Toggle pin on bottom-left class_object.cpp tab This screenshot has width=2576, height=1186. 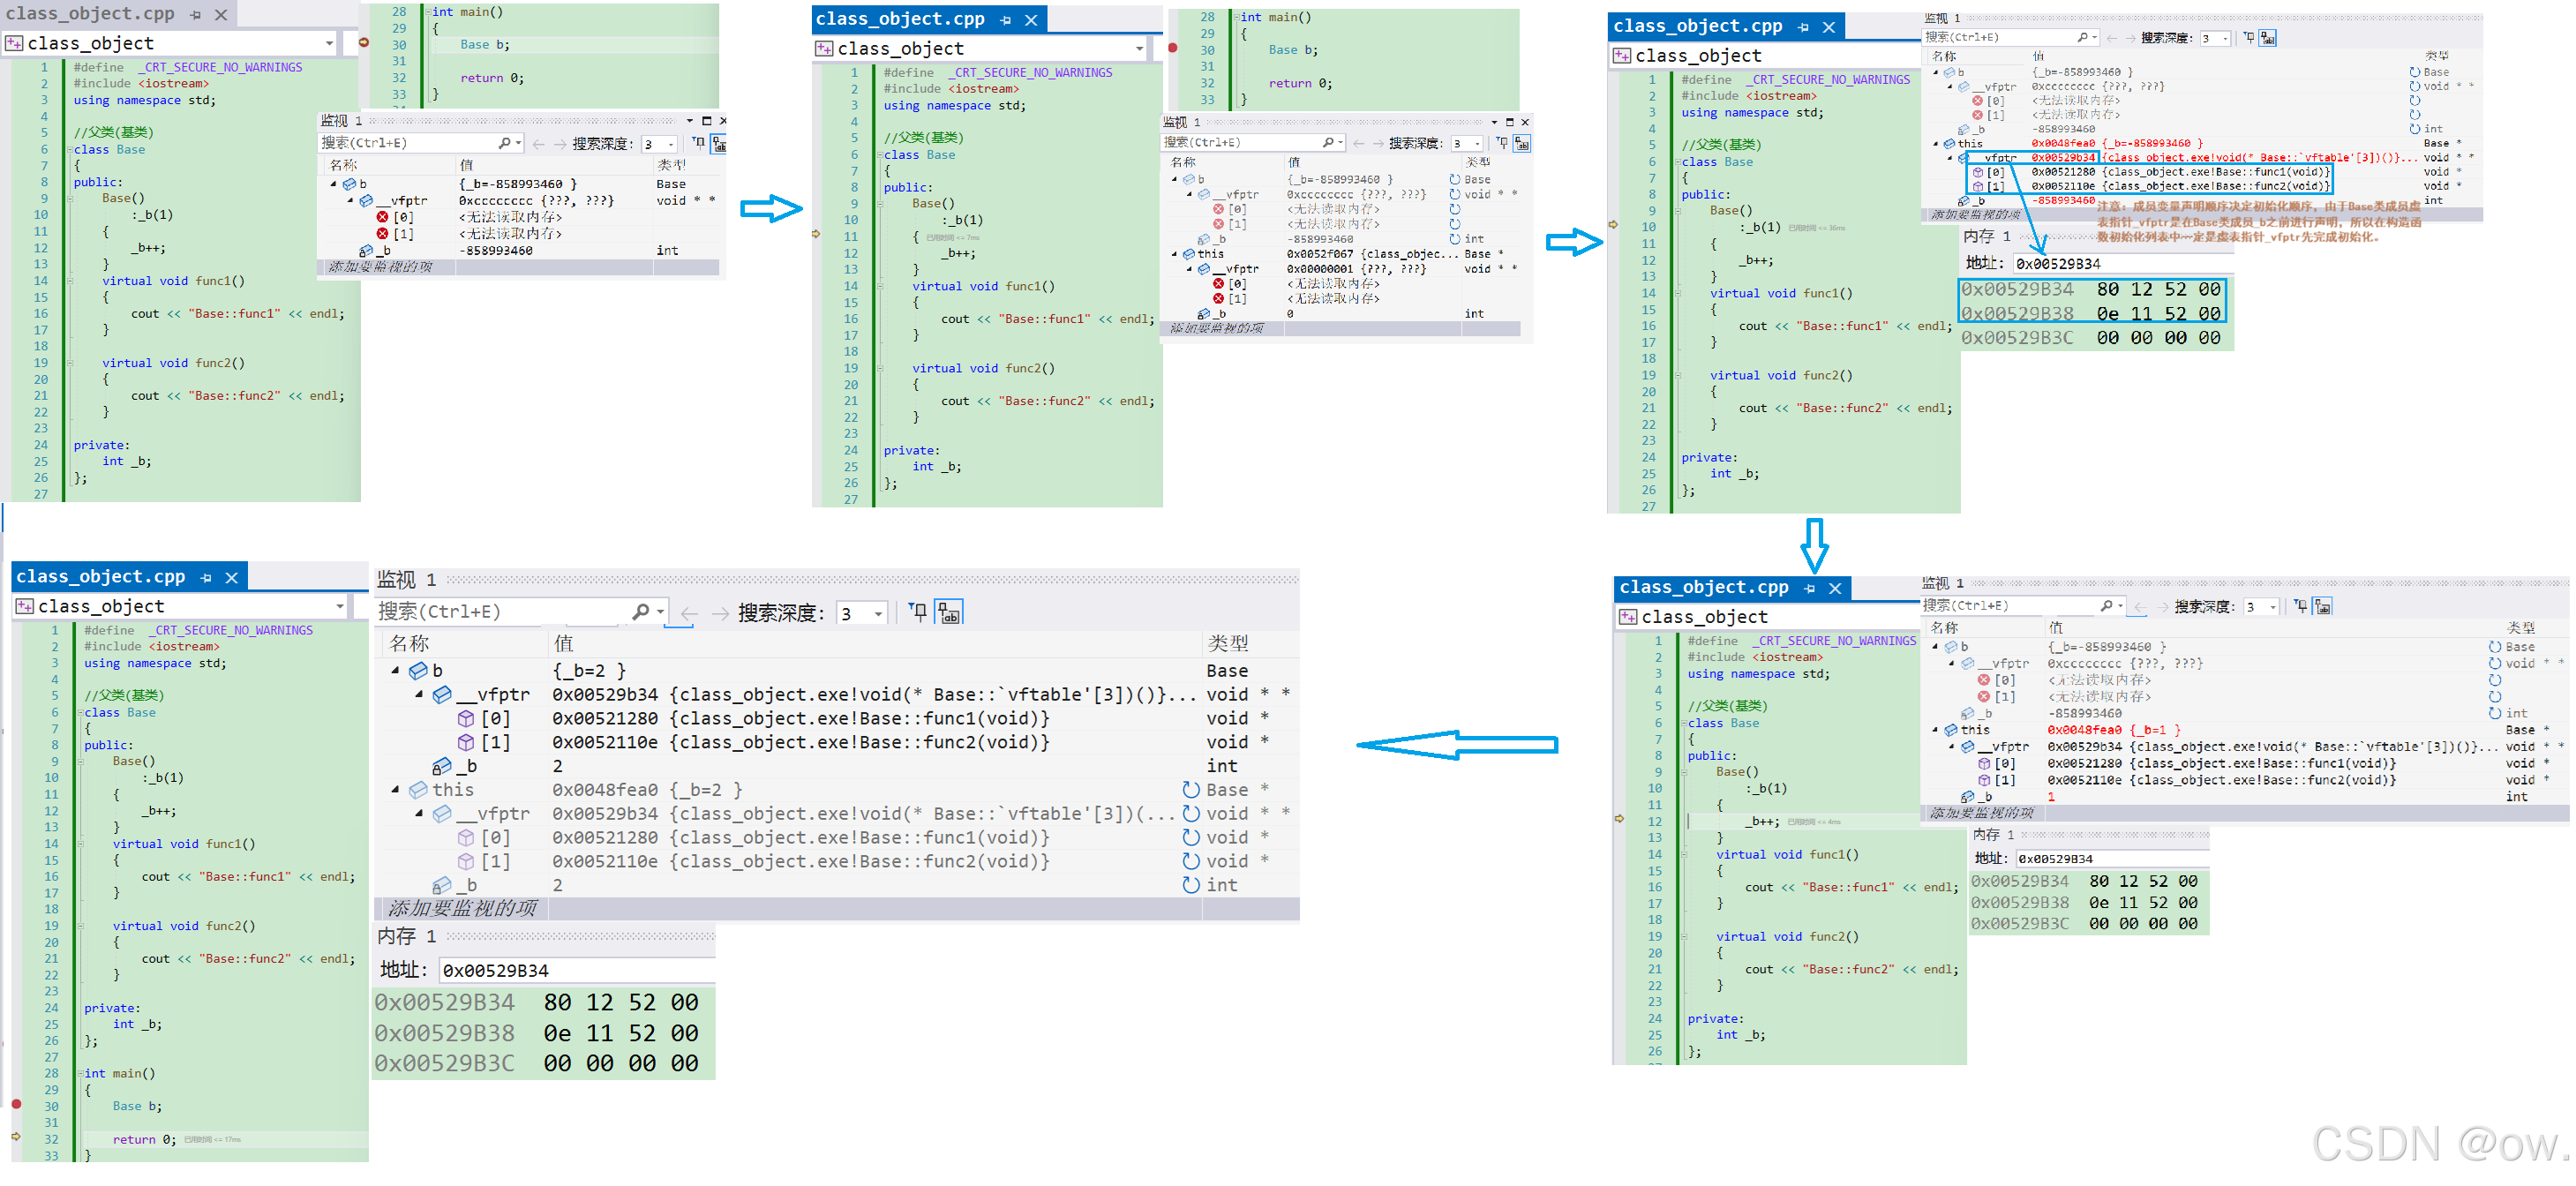[x=206, y=578]
